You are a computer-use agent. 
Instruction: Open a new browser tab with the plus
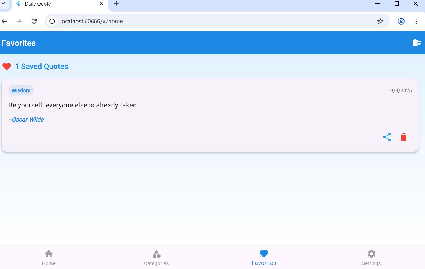coord(116,4)
